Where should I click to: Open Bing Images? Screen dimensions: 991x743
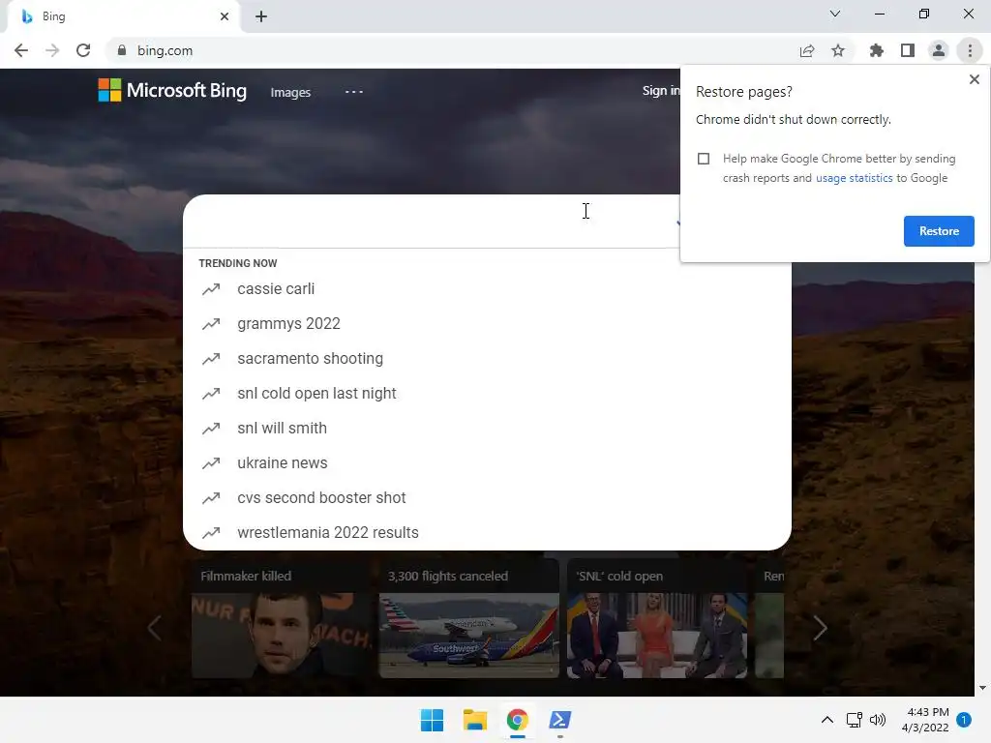pos(290,92)
